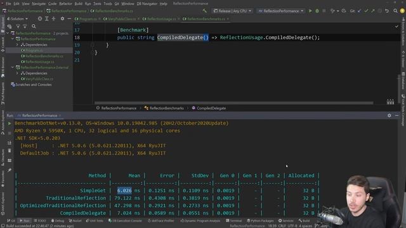This screenshot has height=228, width=406.
Task: Hide the Solution explorer panel
Action: (69, 18)
